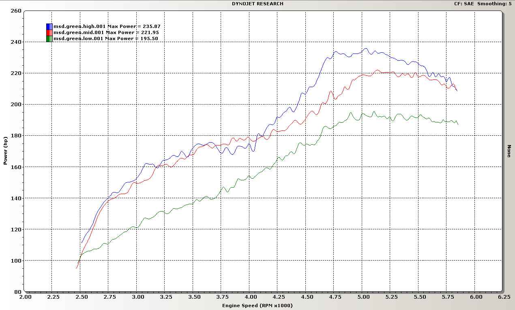The width and height of the screenshot is (515, 310).
Task: Click the 5.50 tick on the RPM axis
Action: [x=419, y=297]
